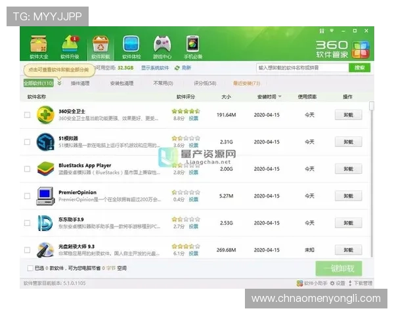
Task: Click 投票 link for 360安全卫士
Action: click(194, 118)
